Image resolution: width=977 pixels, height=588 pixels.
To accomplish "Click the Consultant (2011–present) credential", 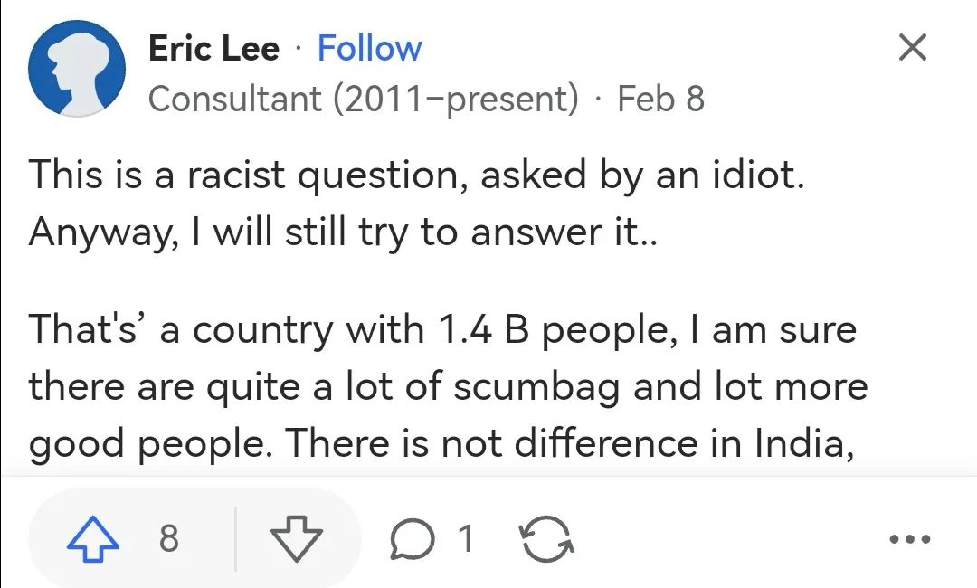I will click(363, 99).
